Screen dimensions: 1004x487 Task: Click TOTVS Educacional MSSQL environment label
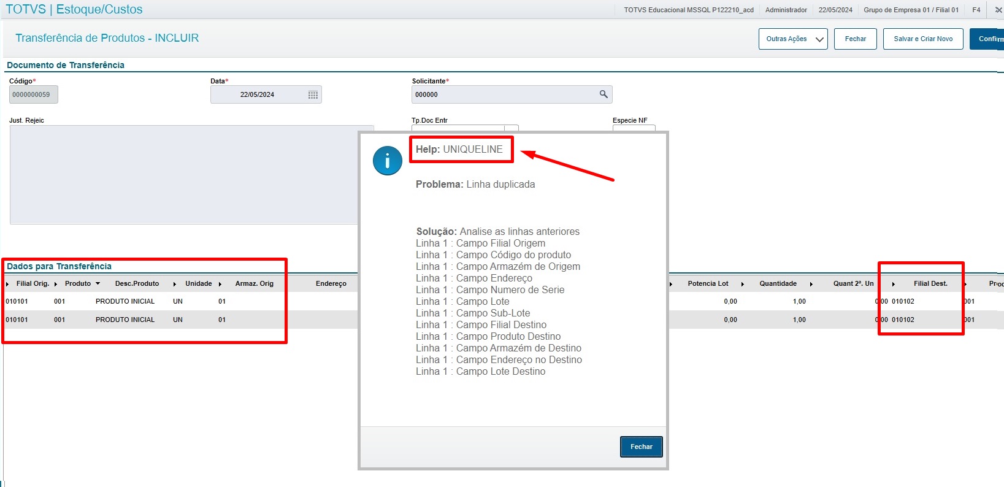click(689, 10)
